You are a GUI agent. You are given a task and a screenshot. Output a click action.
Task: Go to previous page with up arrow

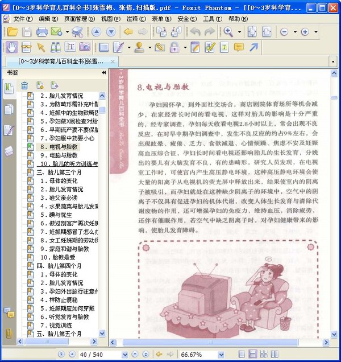pos(97,32)
